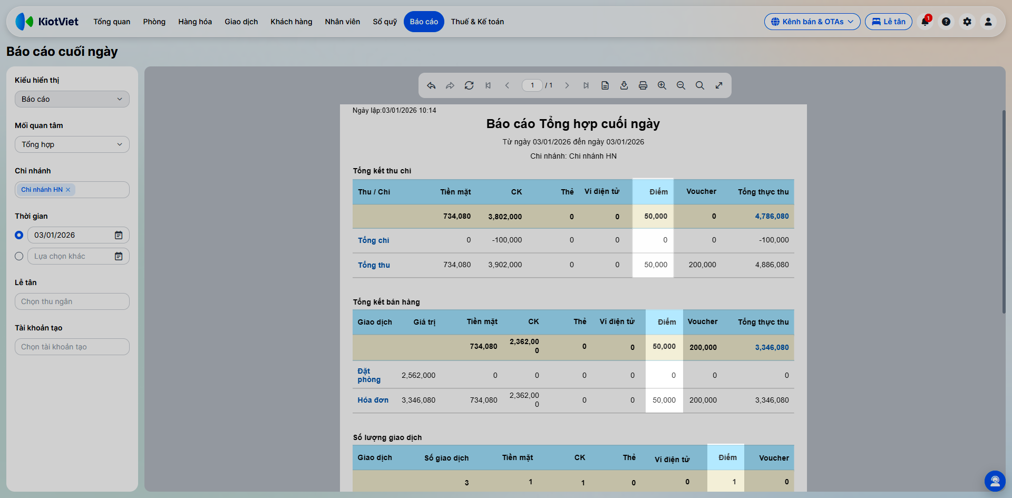The height and width of the screenshot is (498, 1012).
Task: Go to the 'Thuế & Kế toán' menu
Action: (x=478, y=22)
